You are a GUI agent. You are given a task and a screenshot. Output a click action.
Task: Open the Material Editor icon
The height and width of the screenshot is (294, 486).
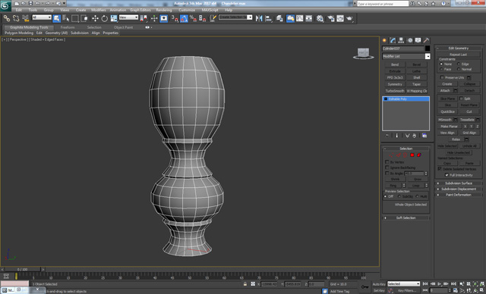(320, 18)
